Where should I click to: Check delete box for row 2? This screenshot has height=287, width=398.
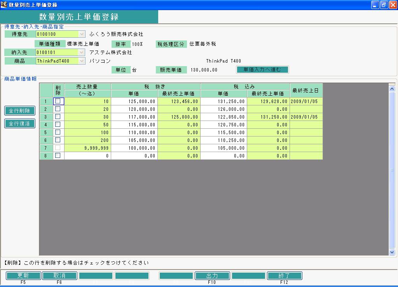58,109
